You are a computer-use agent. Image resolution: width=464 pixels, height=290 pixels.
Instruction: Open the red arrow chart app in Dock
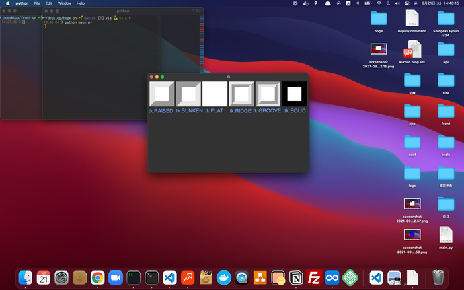(x=188, y=278)
